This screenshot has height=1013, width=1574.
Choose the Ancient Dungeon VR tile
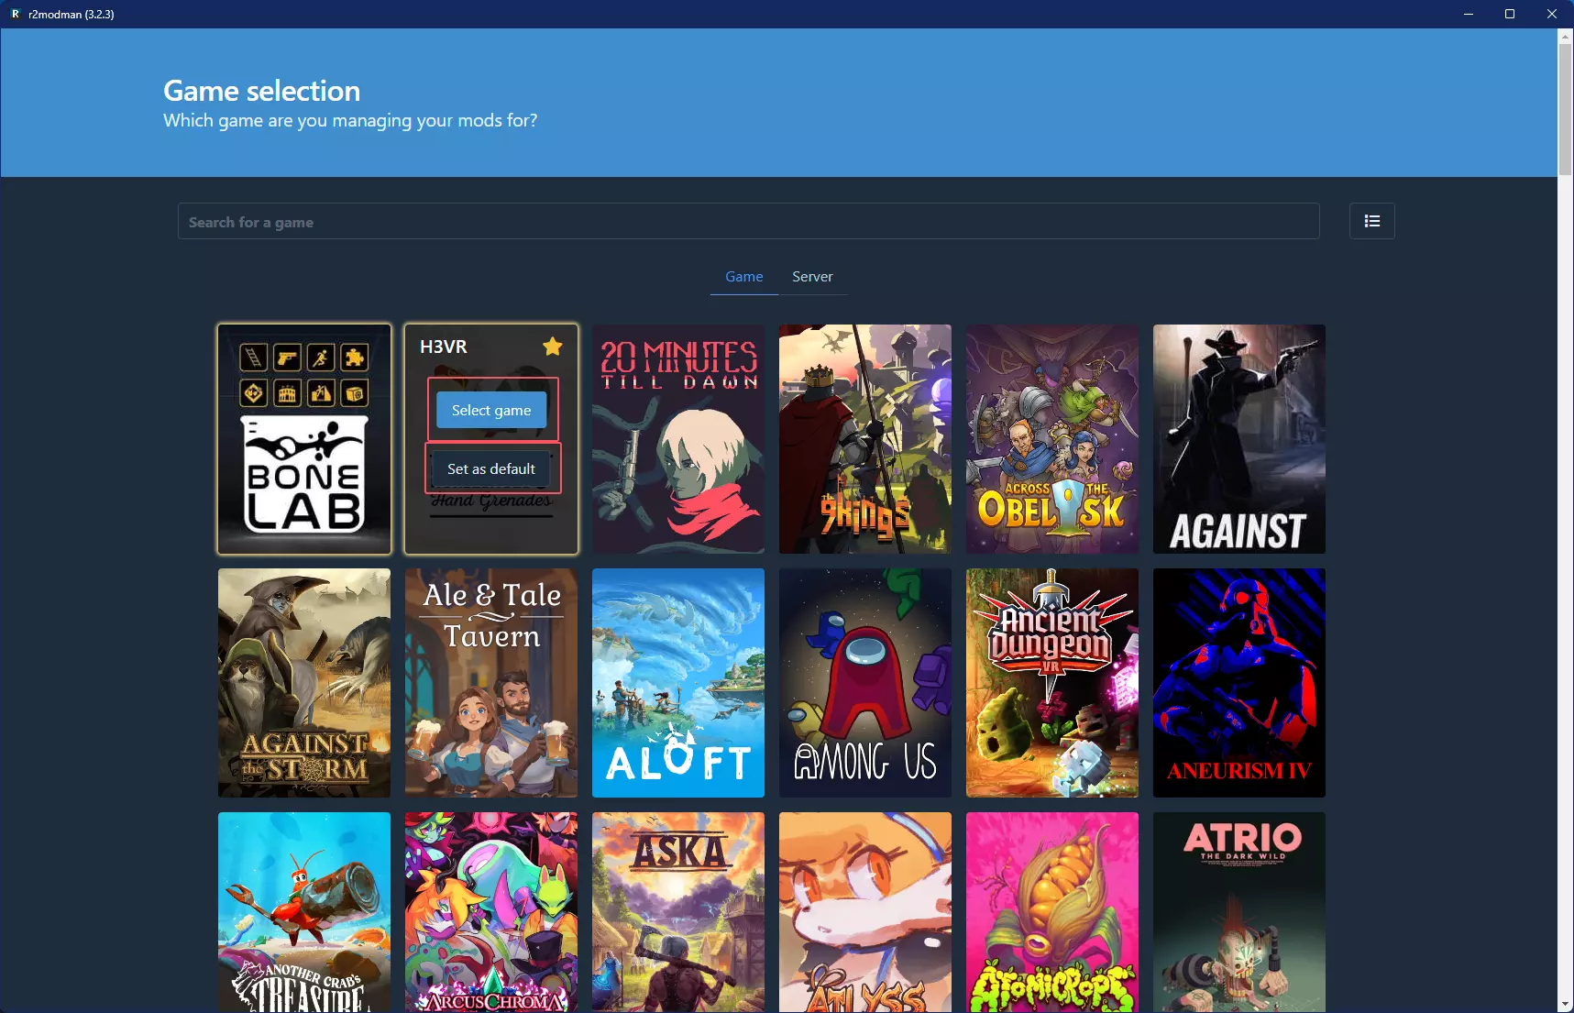1052,683
